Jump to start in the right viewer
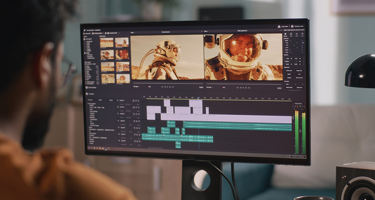The image size is (375, 200). pos(237,88)
